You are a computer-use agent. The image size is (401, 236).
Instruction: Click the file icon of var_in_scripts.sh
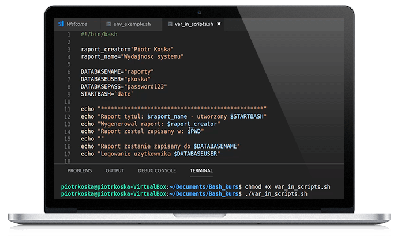click(168, 24)
